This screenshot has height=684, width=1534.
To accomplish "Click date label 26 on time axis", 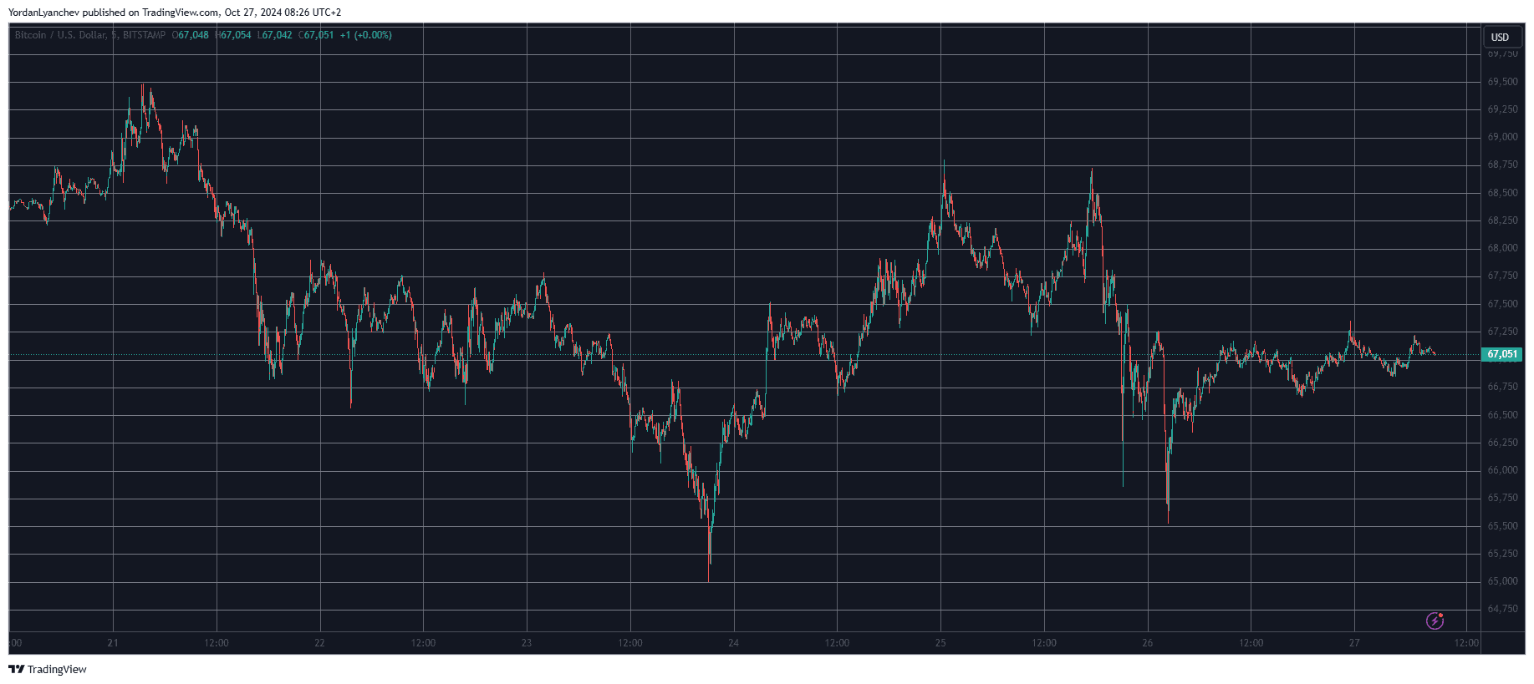I will (x=1147, y=643).
